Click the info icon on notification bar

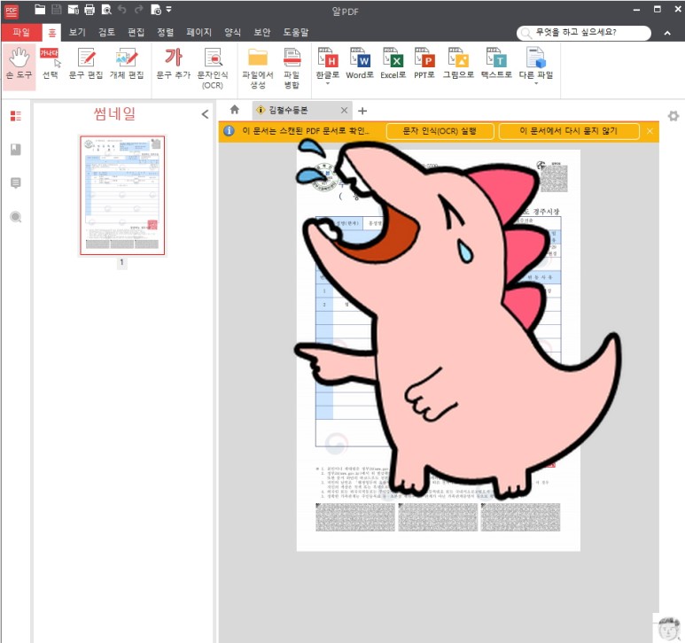click(229, 130)
